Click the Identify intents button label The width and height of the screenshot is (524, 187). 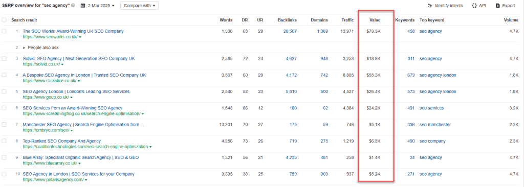click(448, 6)
